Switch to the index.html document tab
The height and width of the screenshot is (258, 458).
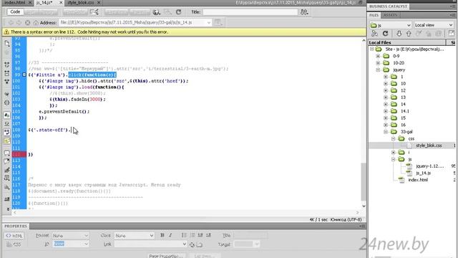pyautogui.click(x=14, y=3)
